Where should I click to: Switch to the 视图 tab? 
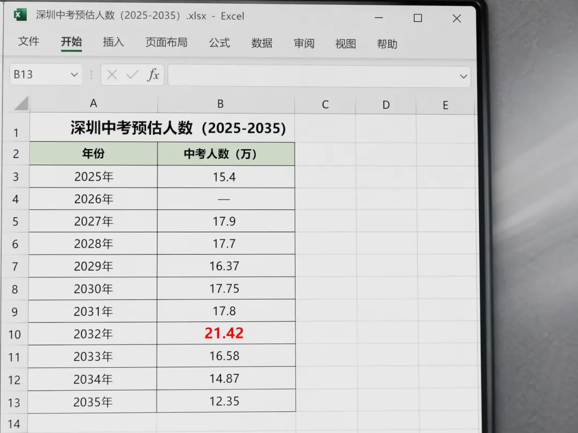coord(345,44)
